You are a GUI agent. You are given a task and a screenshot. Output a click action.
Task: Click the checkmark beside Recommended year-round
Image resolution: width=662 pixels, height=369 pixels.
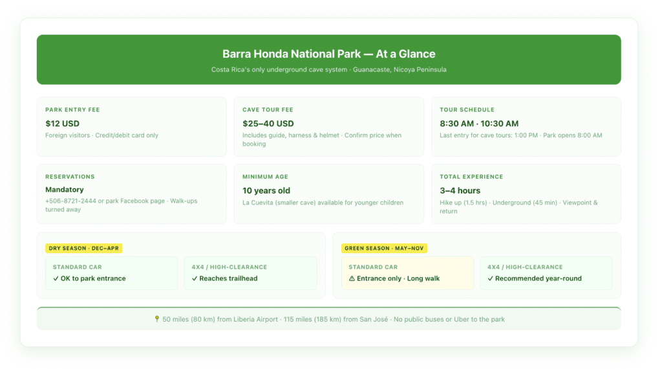(490, 278)
